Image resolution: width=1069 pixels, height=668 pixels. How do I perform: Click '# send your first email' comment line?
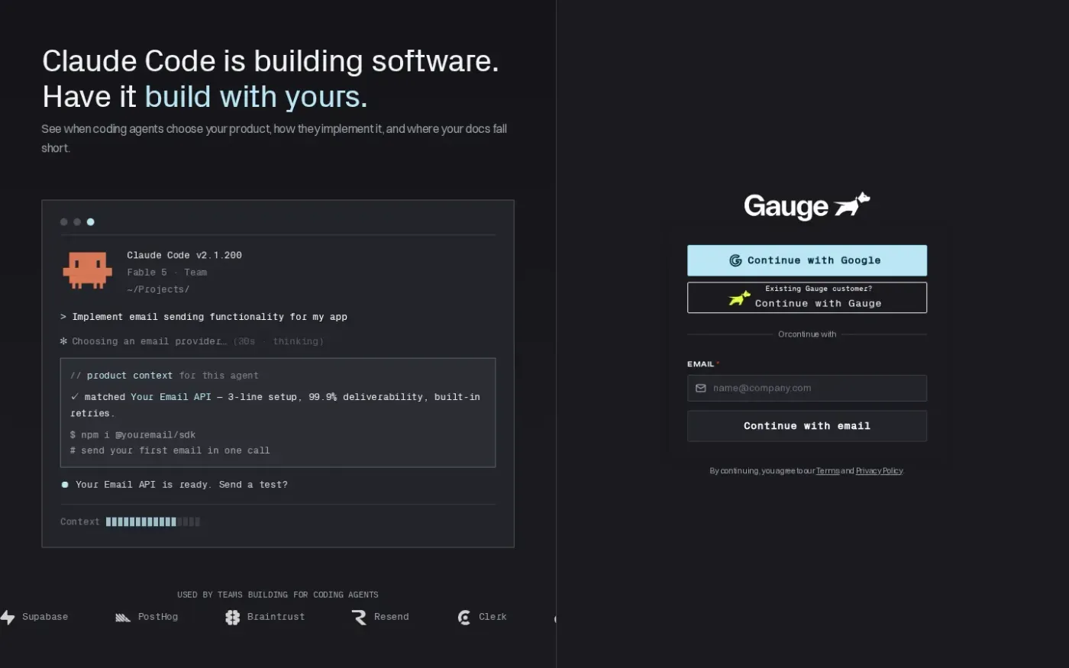(x=170, y=450)
